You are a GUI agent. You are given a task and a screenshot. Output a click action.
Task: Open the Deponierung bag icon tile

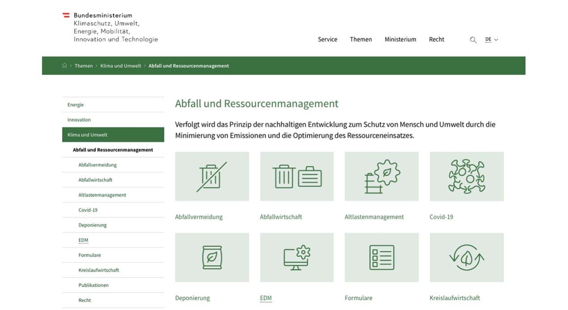click(x=212, y=257)
